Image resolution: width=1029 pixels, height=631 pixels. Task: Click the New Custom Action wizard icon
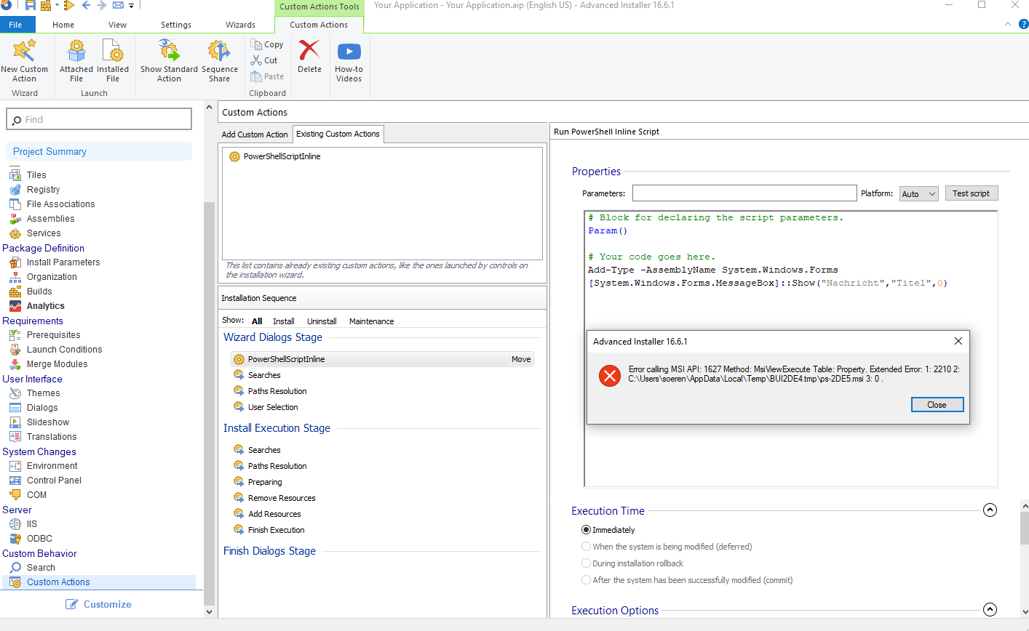pos(24,60)
